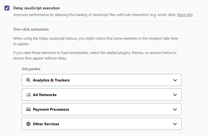
Task: Click the Ad Networks chart icon
Action: (x=28, y=95)
